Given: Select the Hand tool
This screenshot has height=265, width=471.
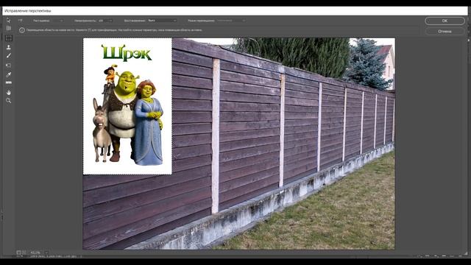Looking at the screenshot, I should (8, 92).
